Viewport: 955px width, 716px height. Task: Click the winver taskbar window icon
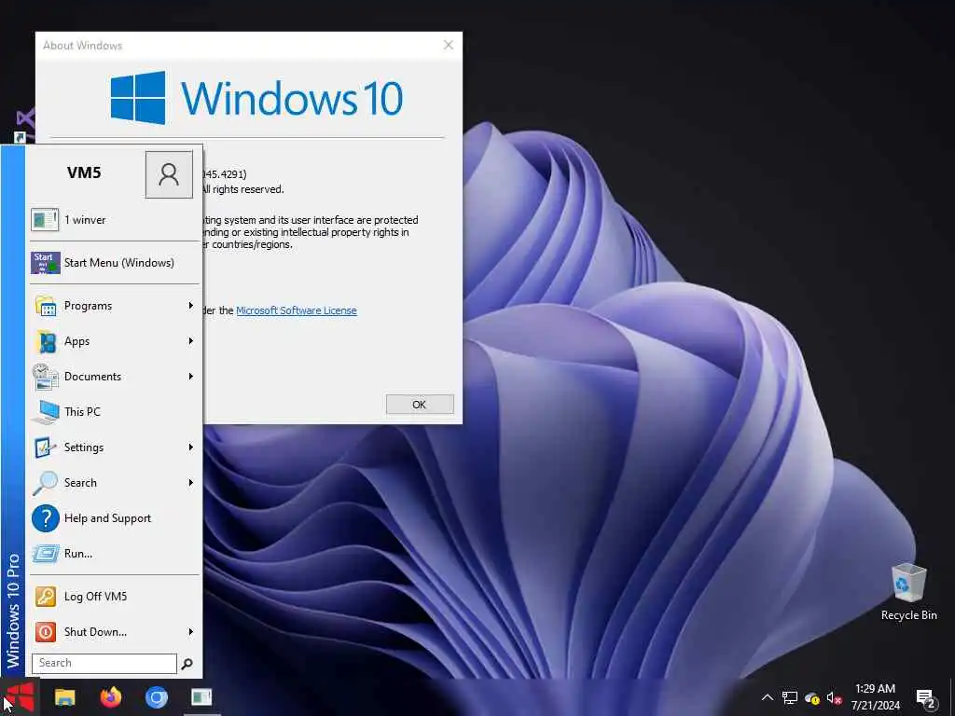pyautogui.click(x=201, y=697)
